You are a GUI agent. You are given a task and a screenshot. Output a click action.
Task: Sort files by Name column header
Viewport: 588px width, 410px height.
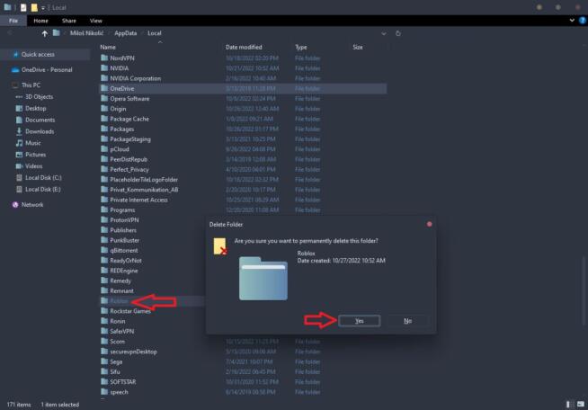(x=108, y=47)
